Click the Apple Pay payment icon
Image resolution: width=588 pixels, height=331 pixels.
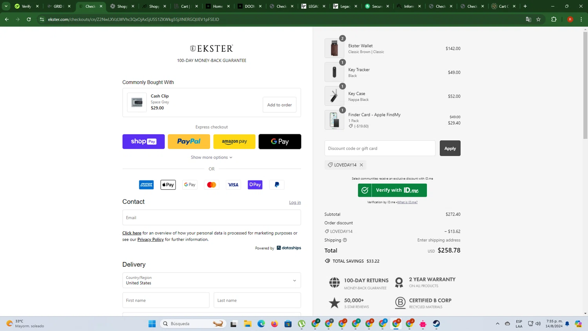(x=168, y=185)
